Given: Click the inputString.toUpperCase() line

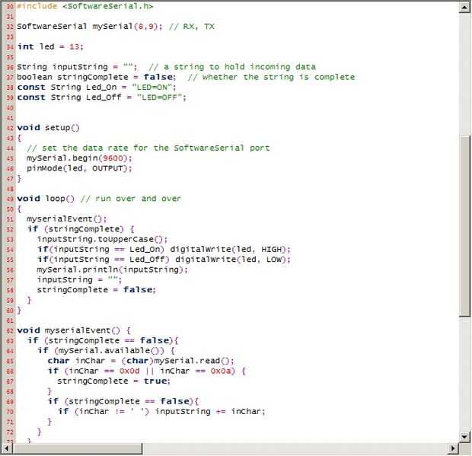Looking at the screenshot, I should pos(102,239).
